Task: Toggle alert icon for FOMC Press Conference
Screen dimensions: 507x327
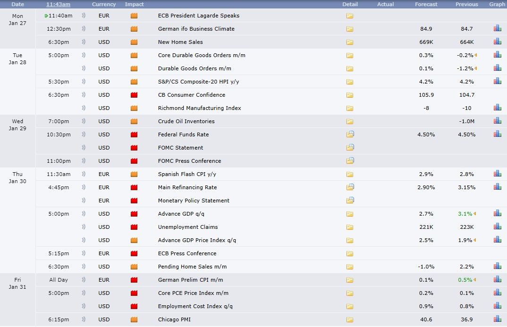Action: click(x=84, y=161)
